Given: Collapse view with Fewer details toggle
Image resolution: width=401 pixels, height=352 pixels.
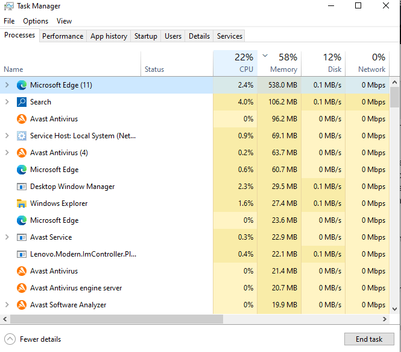Looking at the screenshot, I should [x=34, y=339].
